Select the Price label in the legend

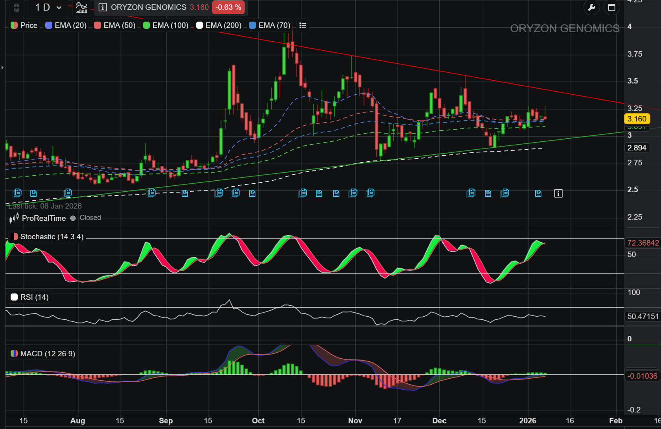pyautogui.click(x=24, y=26)
